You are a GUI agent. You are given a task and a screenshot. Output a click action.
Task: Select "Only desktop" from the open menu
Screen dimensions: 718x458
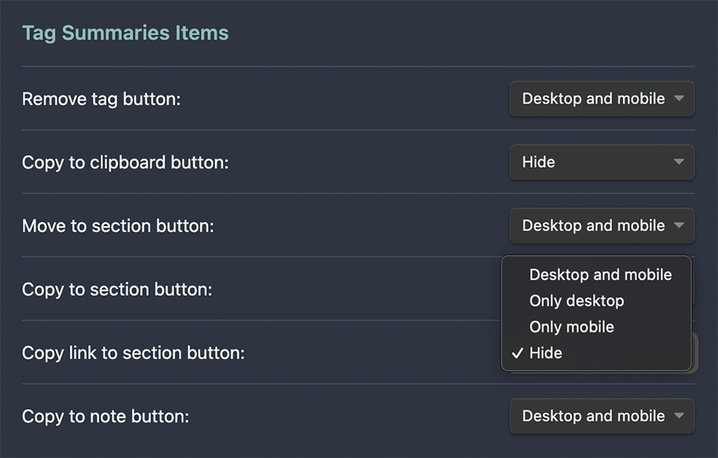click(576, 301)
